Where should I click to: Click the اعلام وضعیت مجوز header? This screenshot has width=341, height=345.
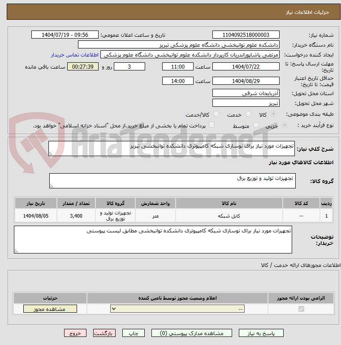coord(177,298)
